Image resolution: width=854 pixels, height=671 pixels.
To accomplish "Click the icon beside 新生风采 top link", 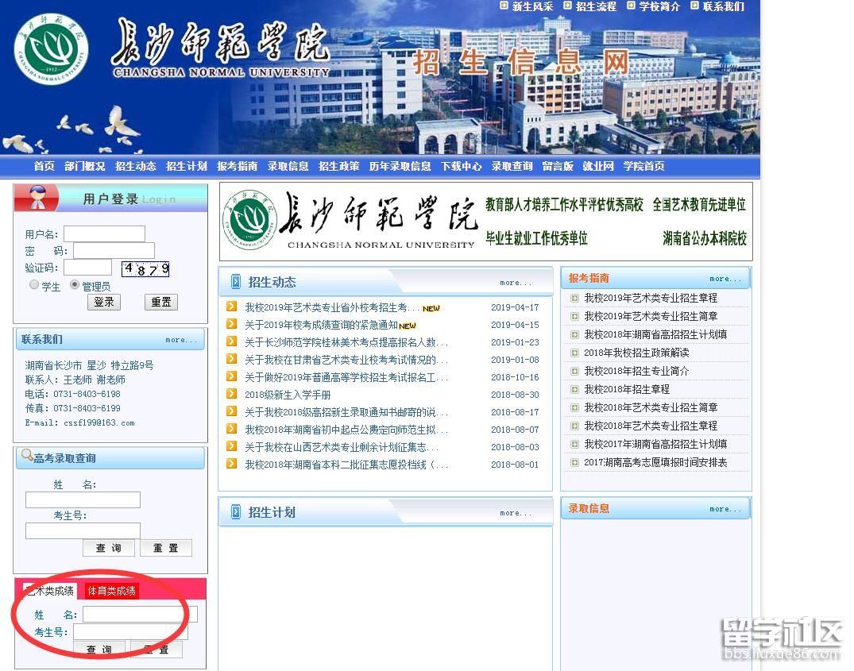I will coord(504,6).
